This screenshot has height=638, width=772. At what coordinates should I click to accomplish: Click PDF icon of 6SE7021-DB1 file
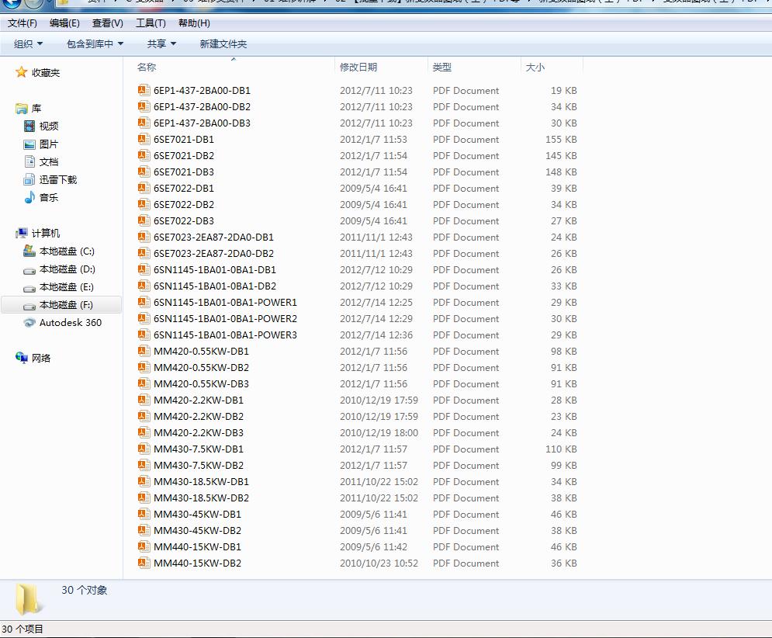(x=143, y=140)
